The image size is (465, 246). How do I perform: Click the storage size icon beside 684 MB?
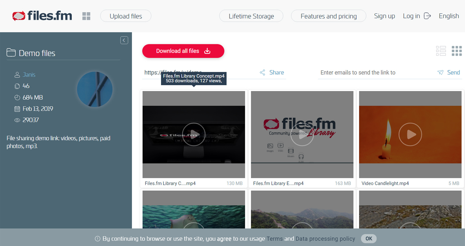pyautogui.click(x=17, y=97)
